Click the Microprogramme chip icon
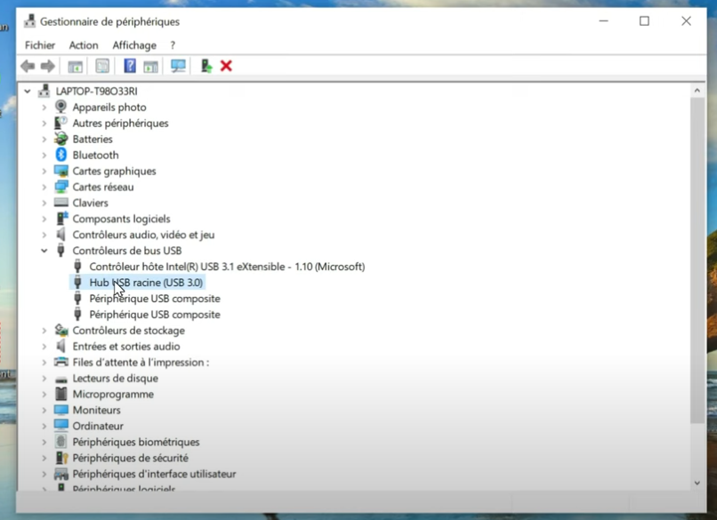 click(x=60, y=394)
